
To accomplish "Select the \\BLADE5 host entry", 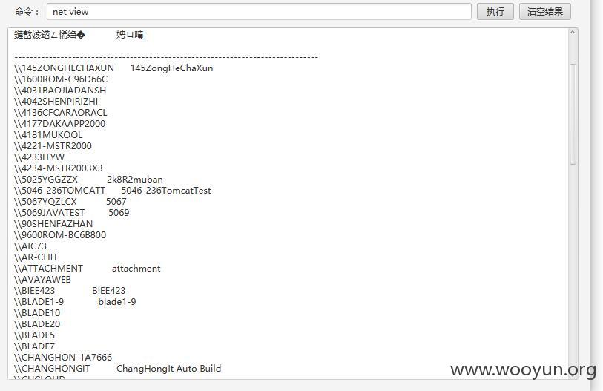I will (x=35, y=336).
